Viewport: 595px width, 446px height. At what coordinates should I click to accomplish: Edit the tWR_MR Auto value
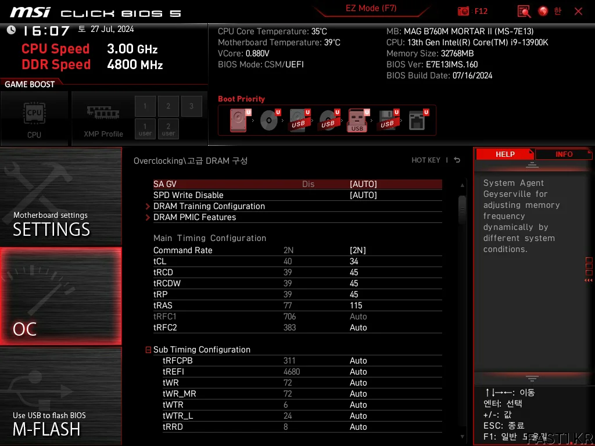tap(358, 394)
